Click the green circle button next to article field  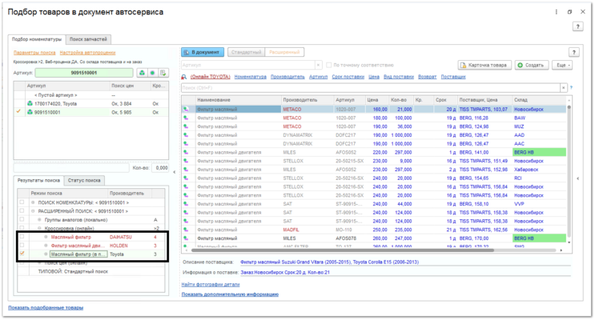click(x=152, y=73)
